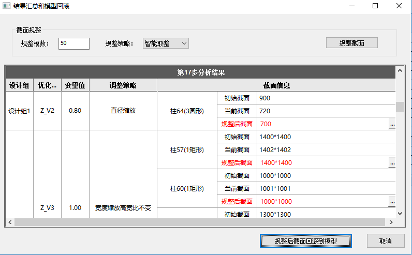Select the 截面信息 column header

coord(276,85)
